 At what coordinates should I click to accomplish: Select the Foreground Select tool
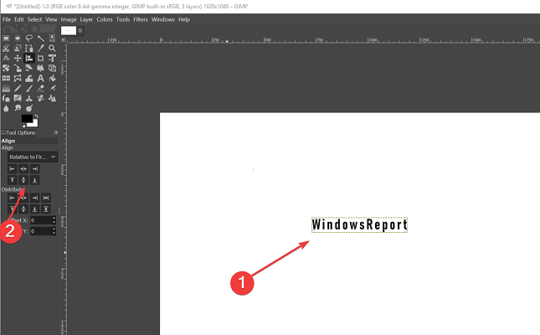click(18, 49)
